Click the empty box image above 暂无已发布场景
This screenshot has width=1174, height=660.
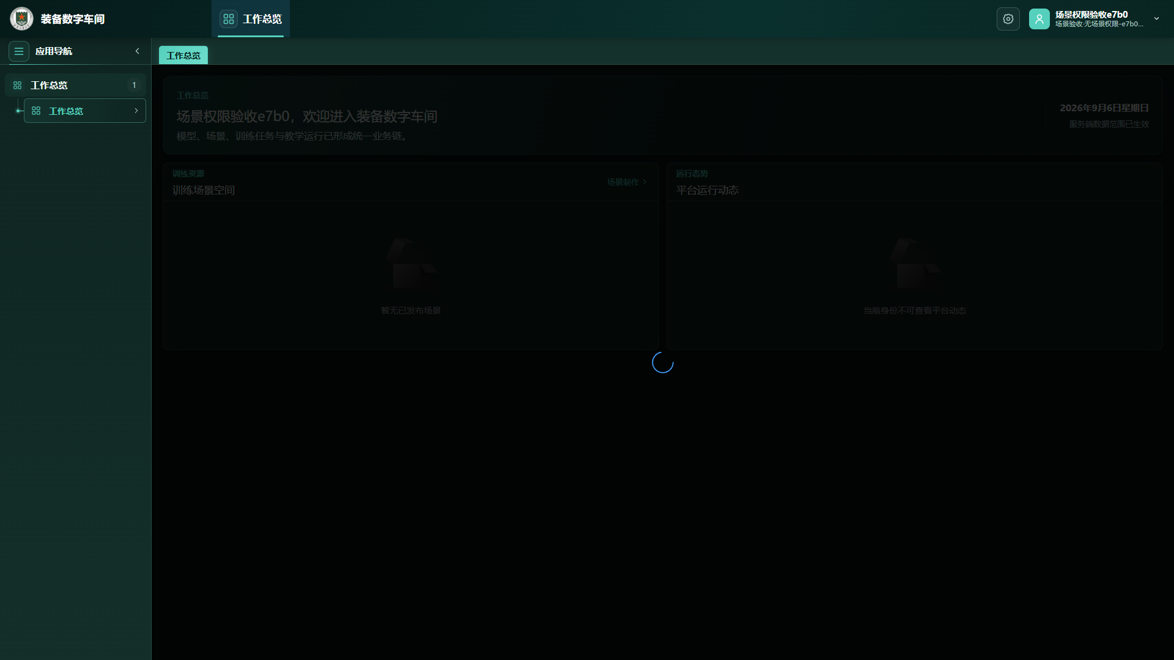coord(411,264)
